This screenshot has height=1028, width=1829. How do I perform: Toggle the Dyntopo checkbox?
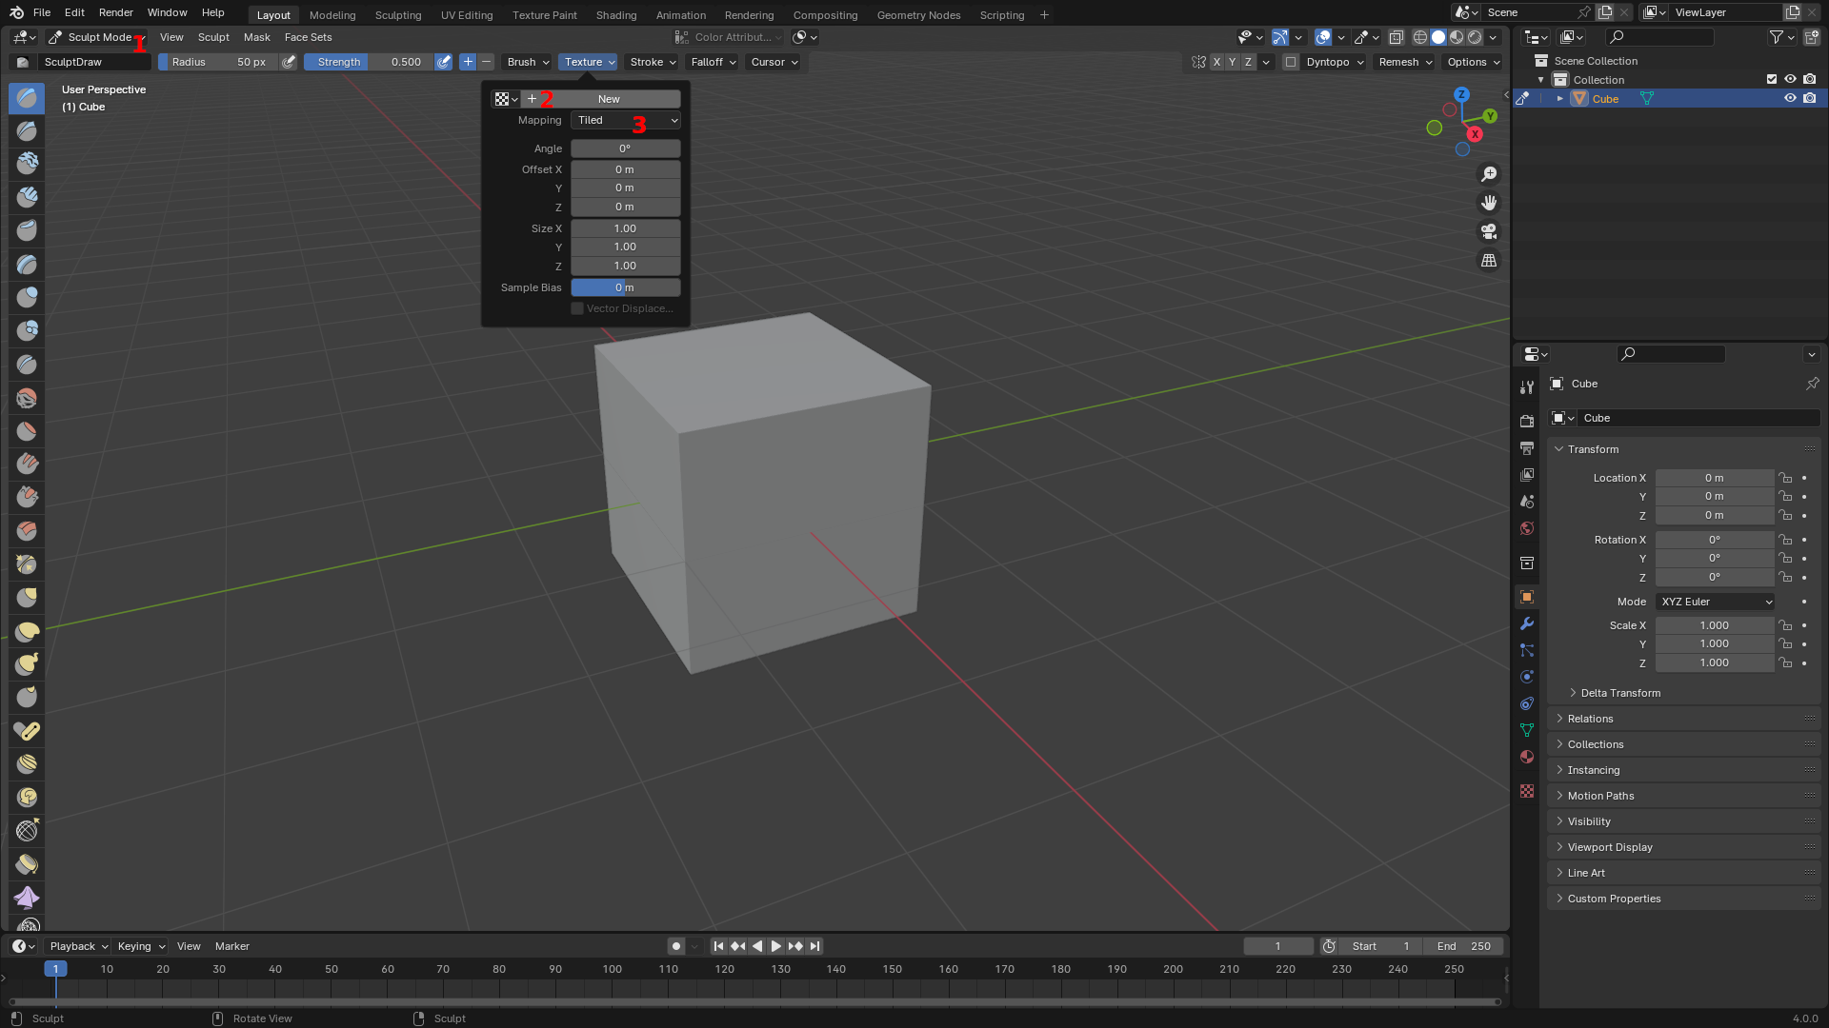click(1291, 62)
